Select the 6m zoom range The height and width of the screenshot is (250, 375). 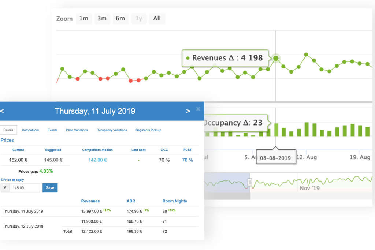(x=120, y=18)
